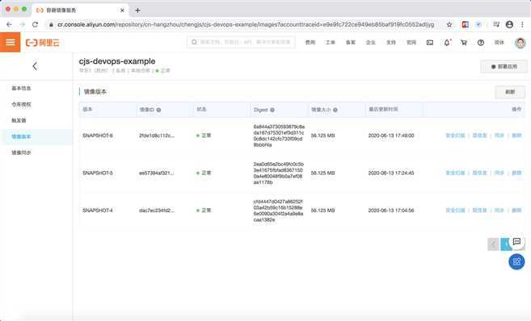Open 支持 in top navigation
This screenshot has height=321, width=531.
[391, 43]
